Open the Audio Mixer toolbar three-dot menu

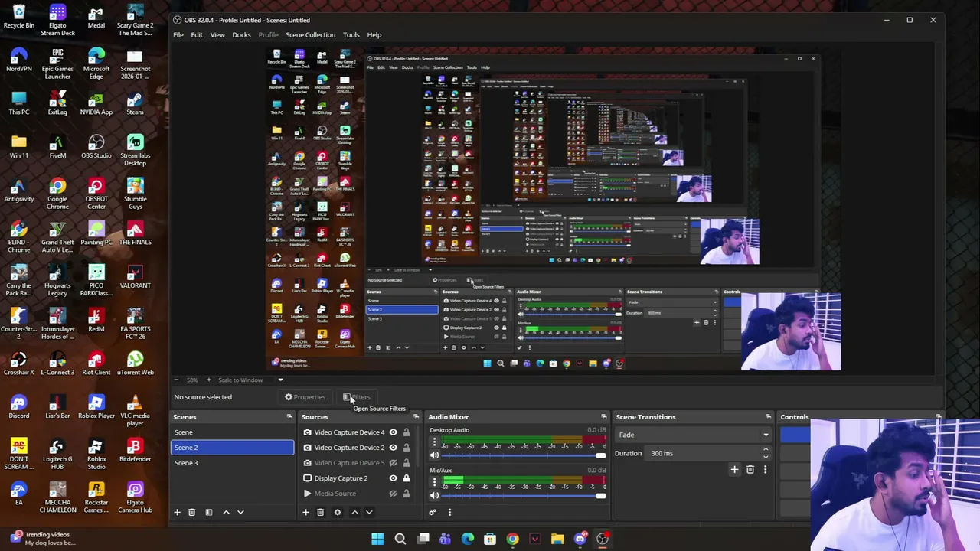coord(449,512)
